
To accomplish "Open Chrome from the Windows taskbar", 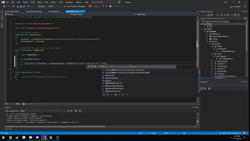I will (x=10, y=137).
